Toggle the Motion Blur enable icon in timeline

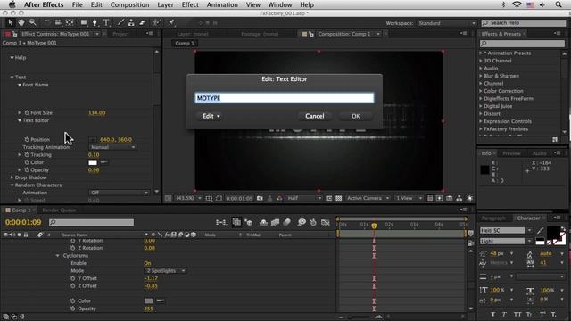pyautogui.click(x=287, y=222)
